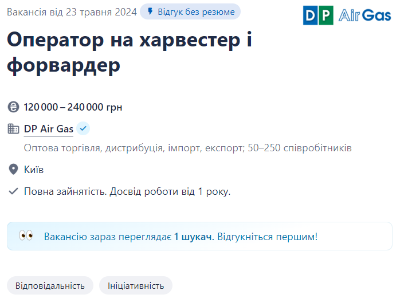Click the company industry description line
Image resolution: width=404 pixels, height=306 pixels.
coord(187,148)
